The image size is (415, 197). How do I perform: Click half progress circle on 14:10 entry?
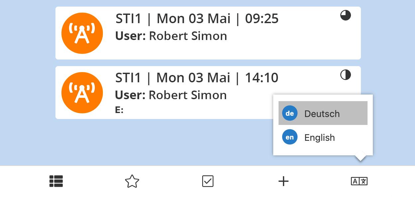tap(346, 75)
